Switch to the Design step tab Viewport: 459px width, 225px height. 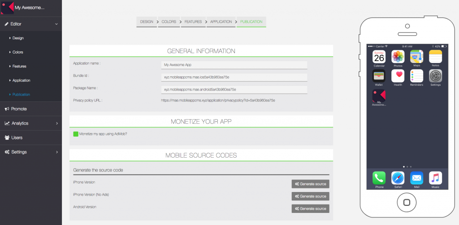click(x=147, y=22)
